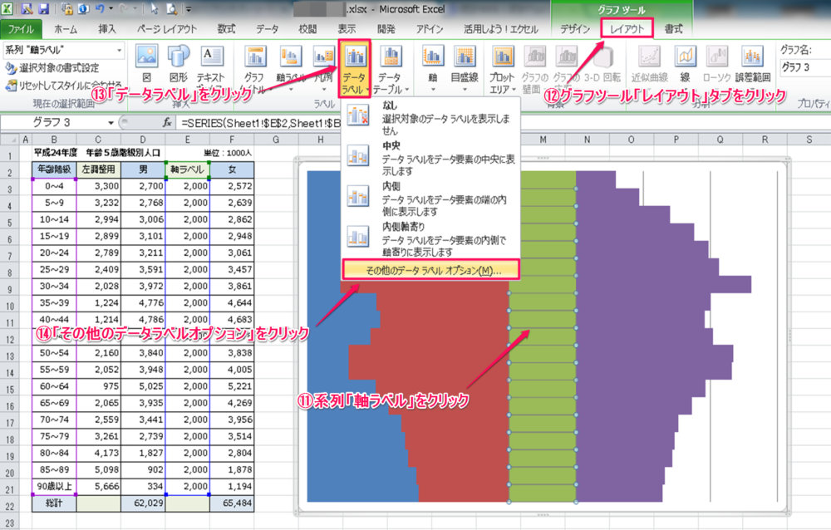Select その他のデータラベルオプション menu item

coord(430,269)
